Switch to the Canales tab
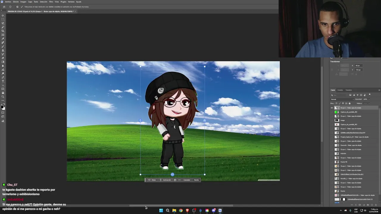This screenshot has height=214, width=381. 340,90
